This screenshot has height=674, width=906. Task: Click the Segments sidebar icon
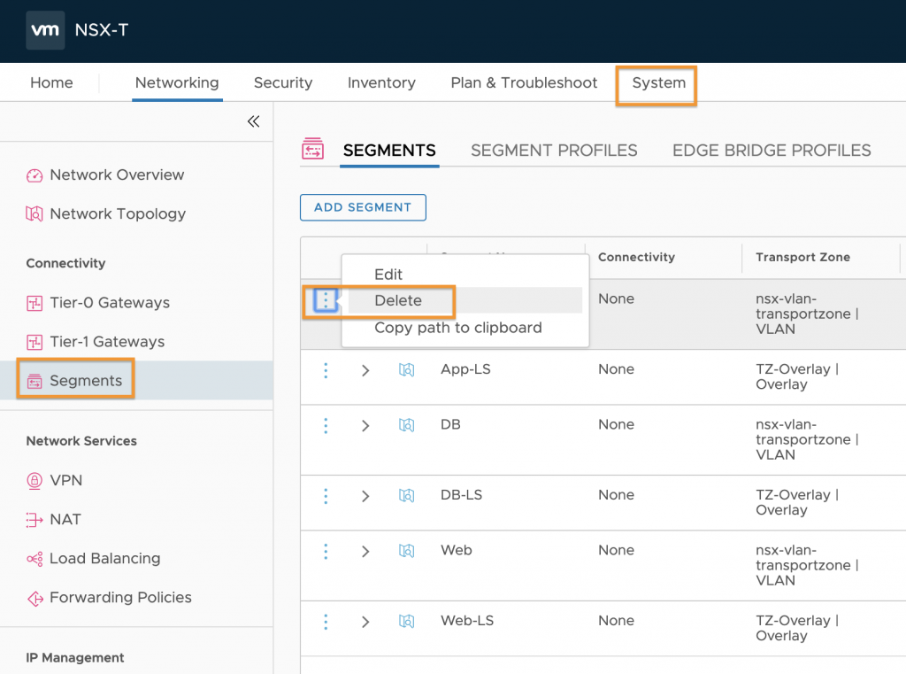point(35,381)
